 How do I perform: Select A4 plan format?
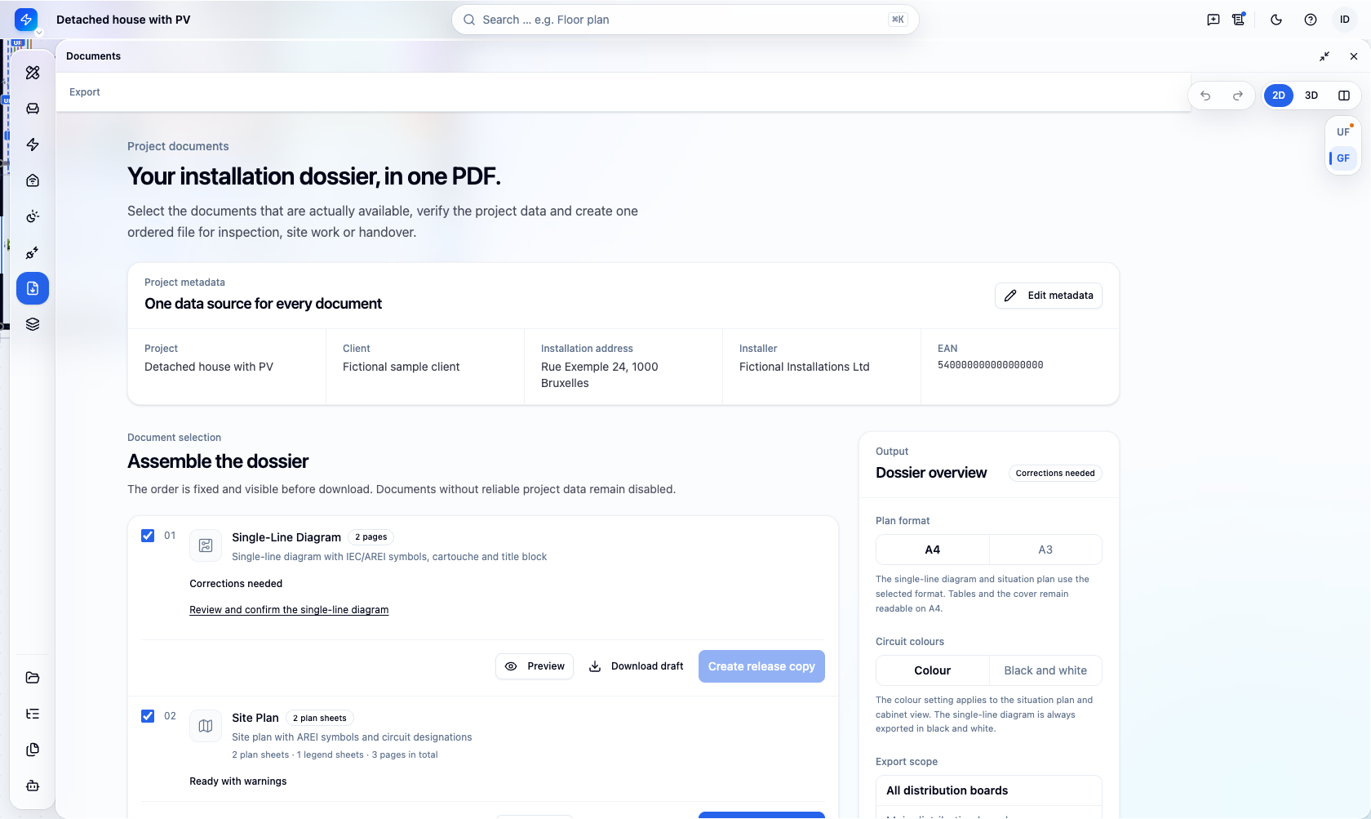tap(933, 550)
